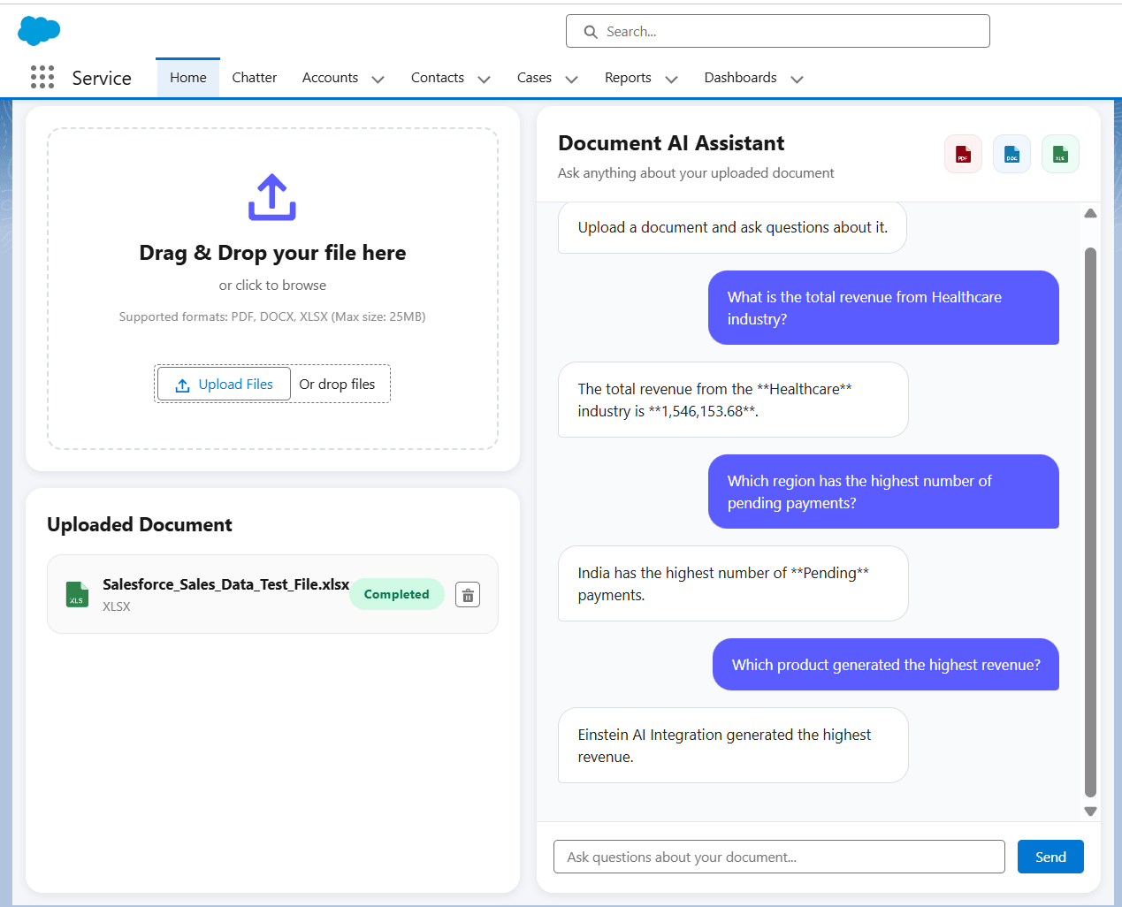Image resolution: width=1122 pixels, height=907 pixels.
Task: Focus the global Search field
Action: point(778,31)
